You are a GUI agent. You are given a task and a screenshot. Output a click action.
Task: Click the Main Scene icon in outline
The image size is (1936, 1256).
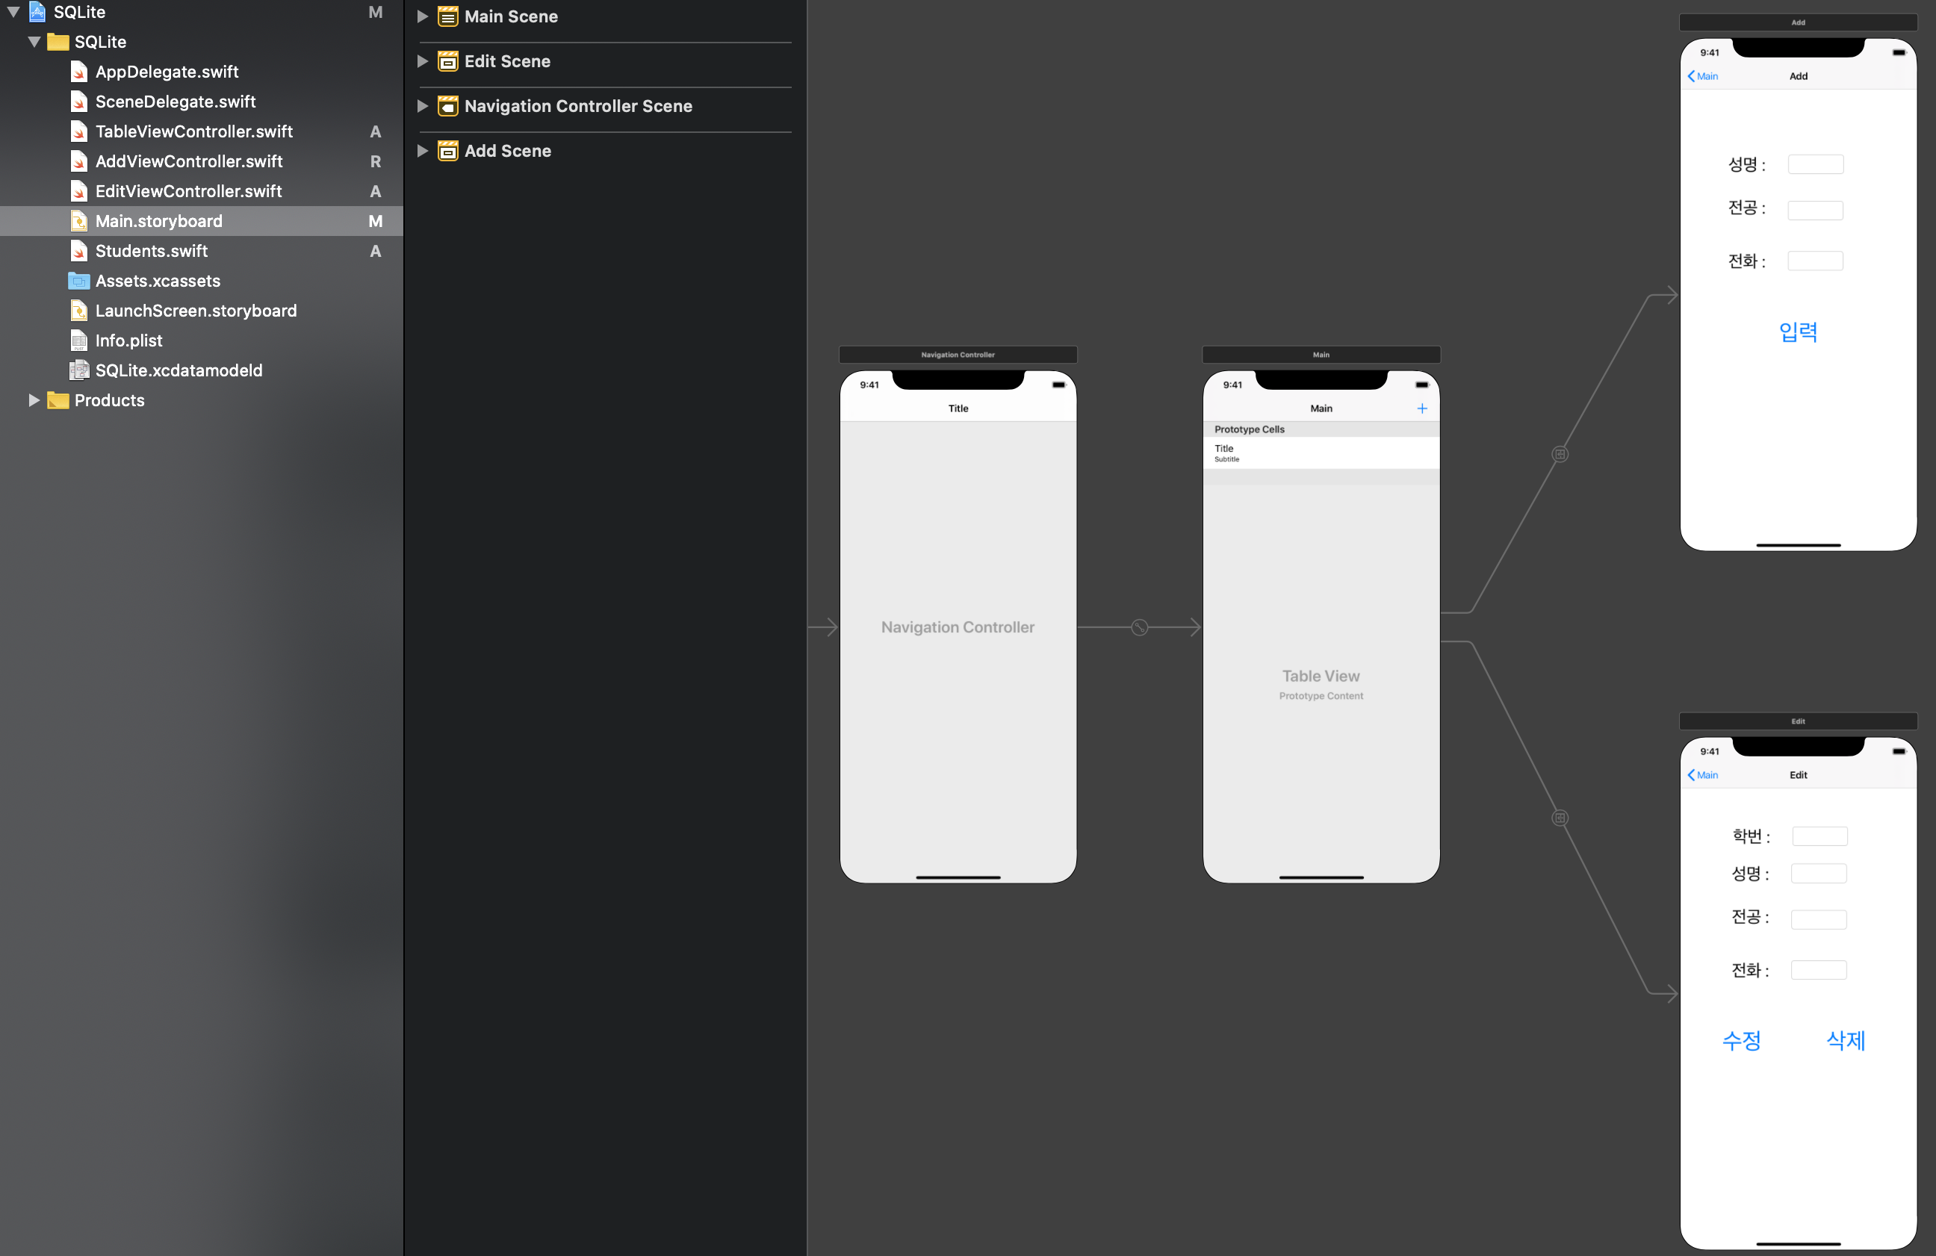pyautogui.click(x=447, y=16)
